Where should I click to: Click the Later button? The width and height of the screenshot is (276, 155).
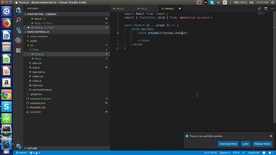pos(245,144)
